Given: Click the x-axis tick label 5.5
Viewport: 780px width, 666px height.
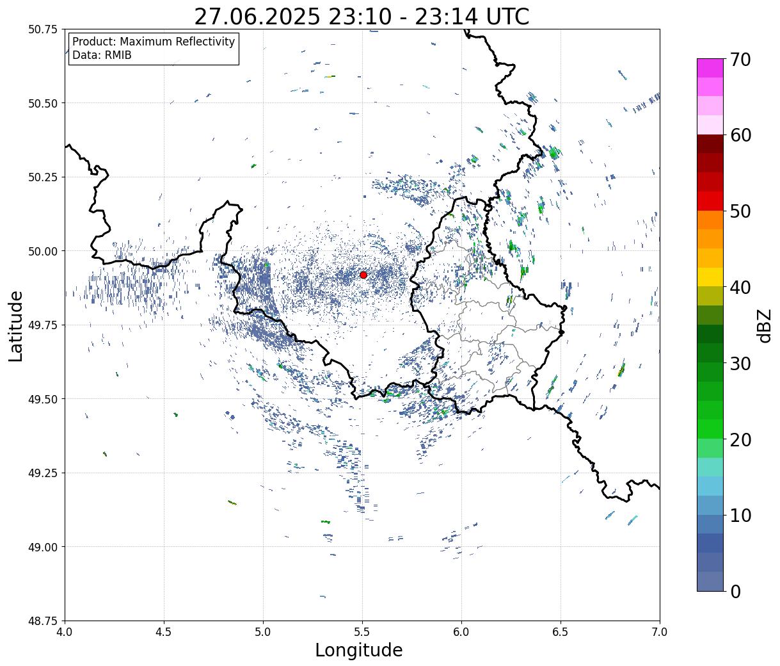Looking at the screenshot, I should click(x=362, y=631).
